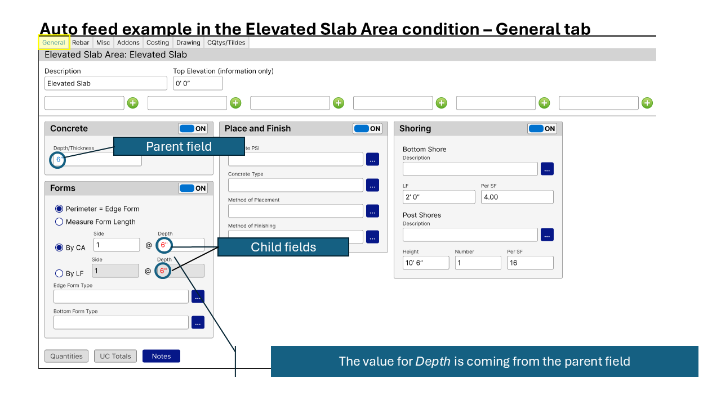Click the Post Shores Height field
Viewport: 721px width, 405px height.
(426, 263)
